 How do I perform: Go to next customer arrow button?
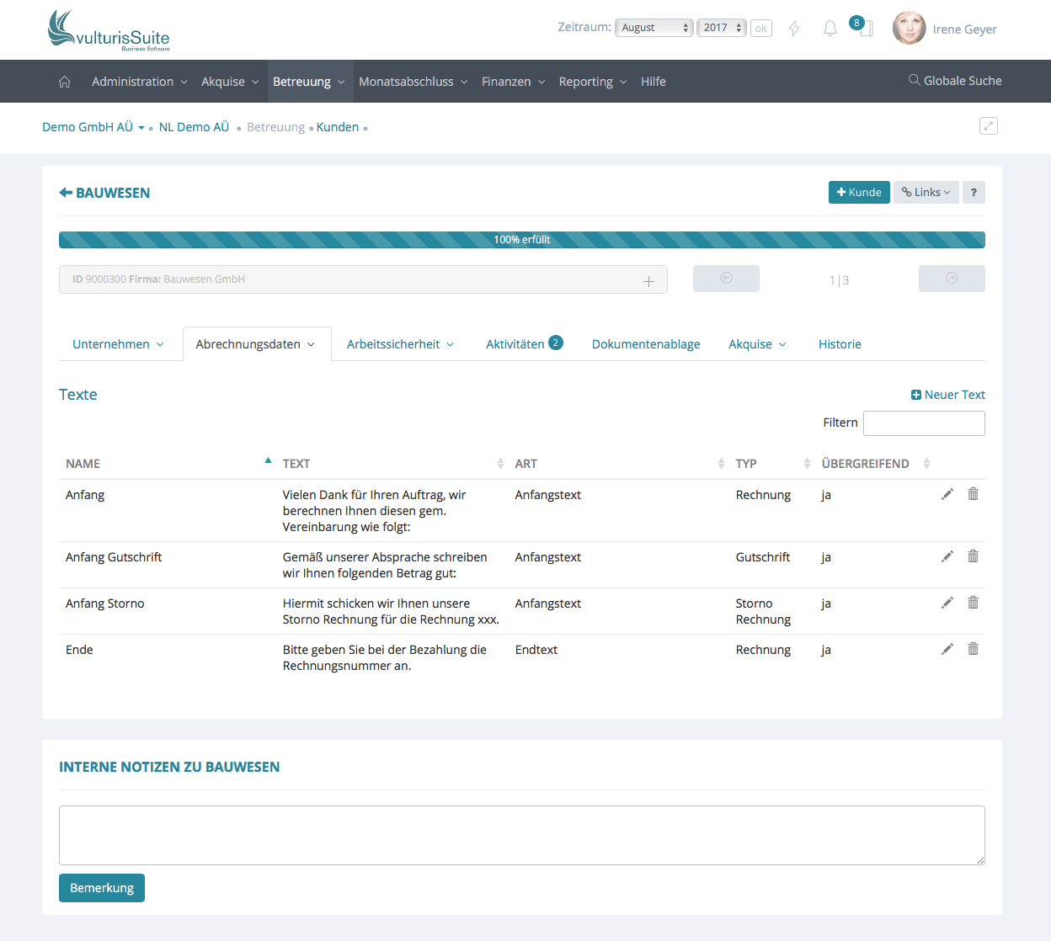pos(951,279)
